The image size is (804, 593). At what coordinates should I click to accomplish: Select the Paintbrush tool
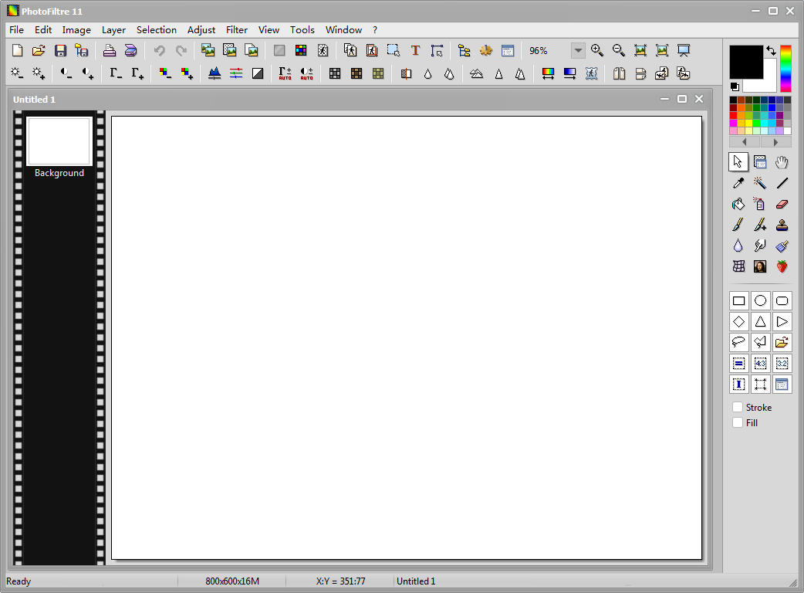[x=738, y=225]
